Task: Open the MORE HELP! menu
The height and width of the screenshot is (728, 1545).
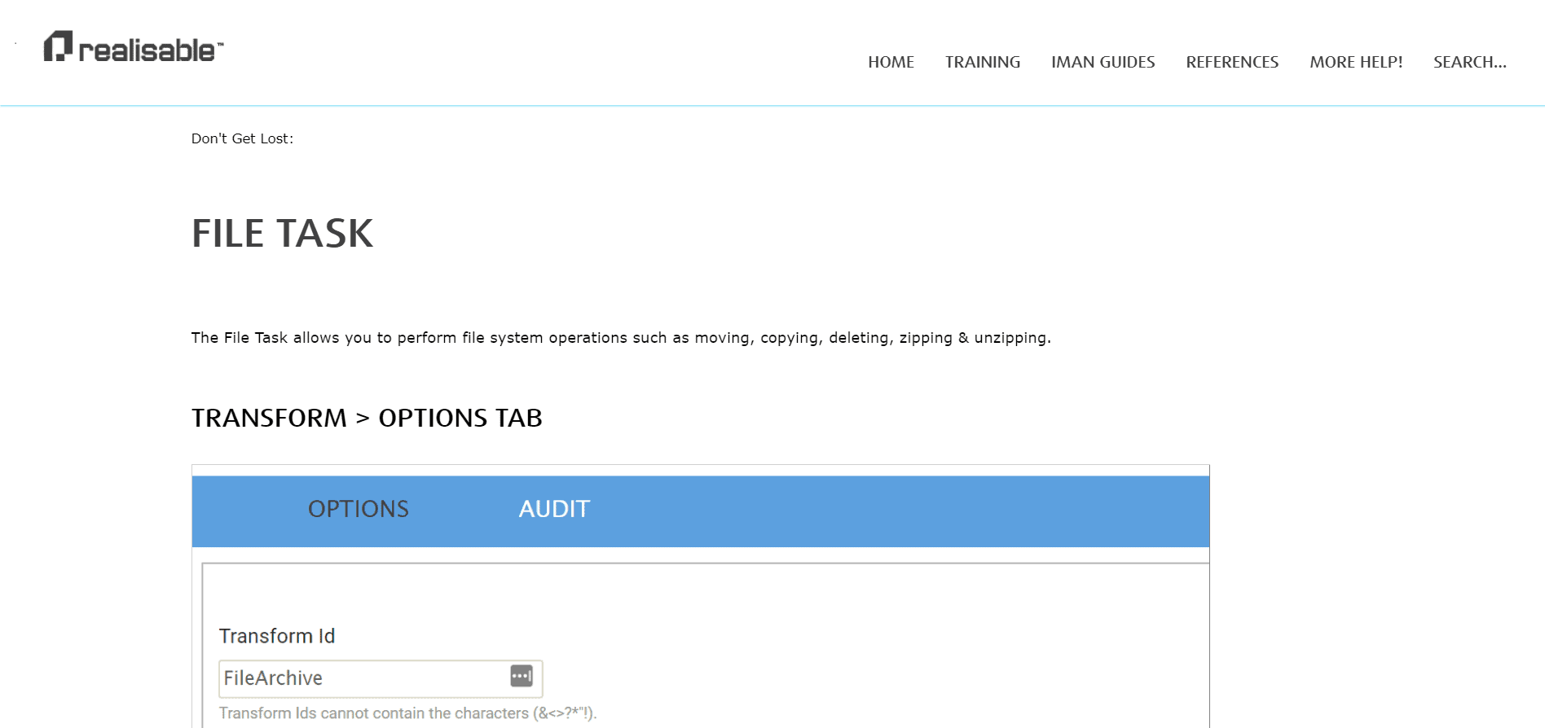Action: click(x=1356, y=62)
